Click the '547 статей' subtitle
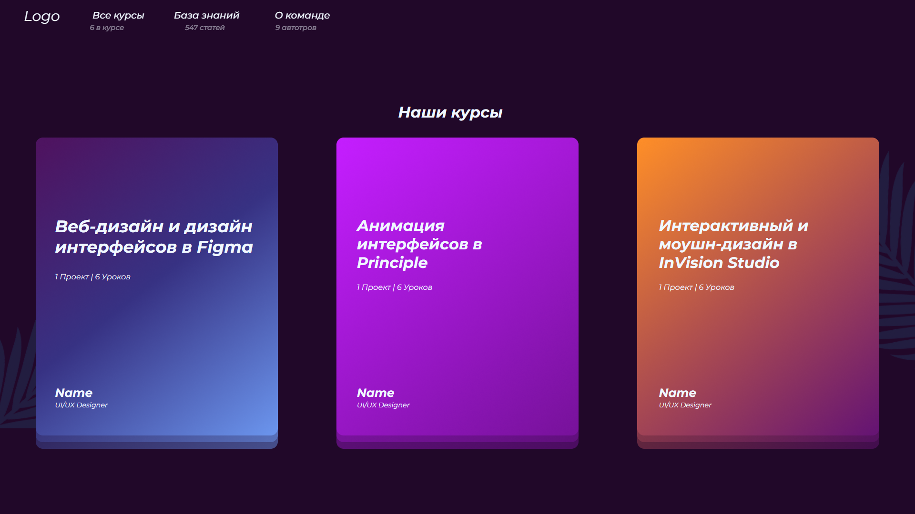This screenshot has width=915, height=514. (x=204, y=28)
